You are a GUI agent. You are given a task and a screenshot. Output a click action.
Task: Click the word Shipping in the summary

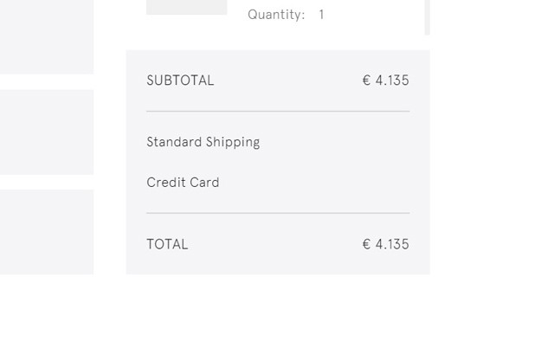pyautogui.click(x=232, y=142)
